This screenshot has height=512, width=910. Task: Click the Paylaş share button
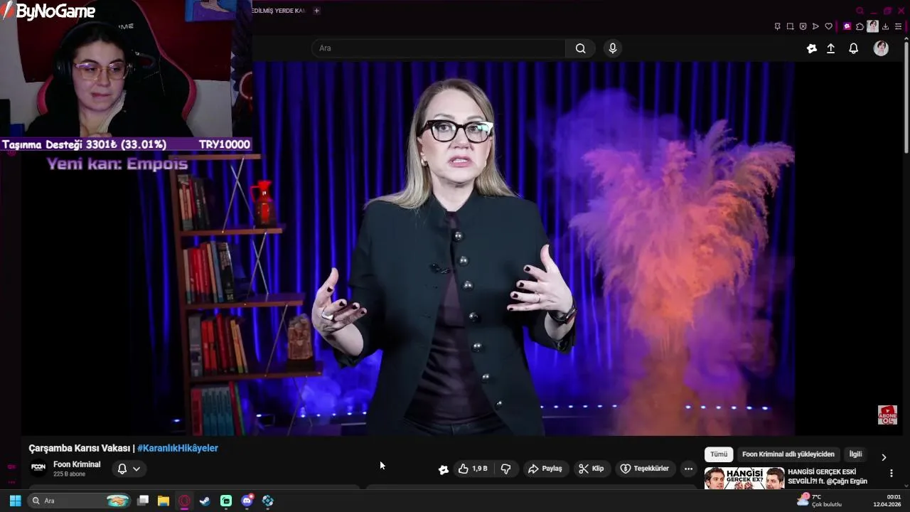pyautogui.click(x=545, y=469)
